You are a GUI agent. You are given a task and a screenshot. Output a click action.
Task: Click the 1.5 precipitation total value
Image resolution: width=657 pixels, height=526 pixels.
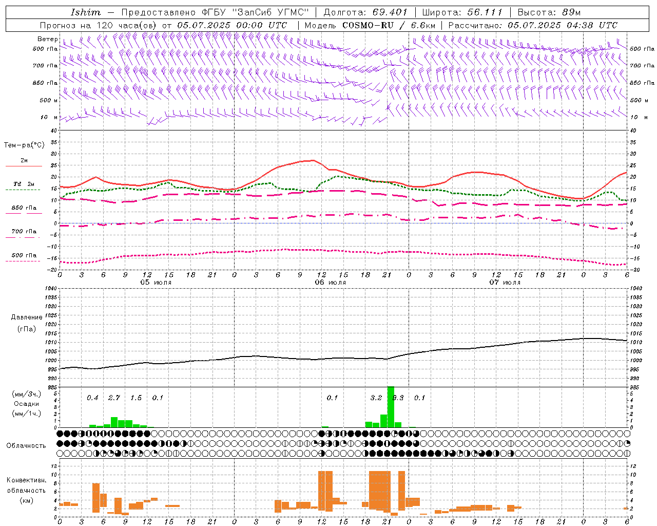(x=136, y=398)
